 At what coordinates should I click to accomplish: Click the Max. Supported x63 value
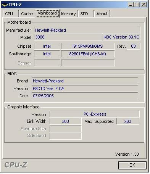128,121
